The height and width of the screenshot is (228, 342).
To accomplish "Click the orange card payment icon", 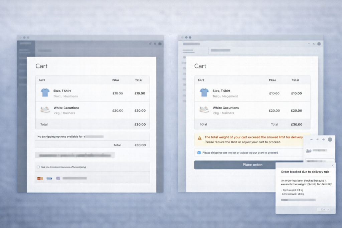I will coord(40,178).
